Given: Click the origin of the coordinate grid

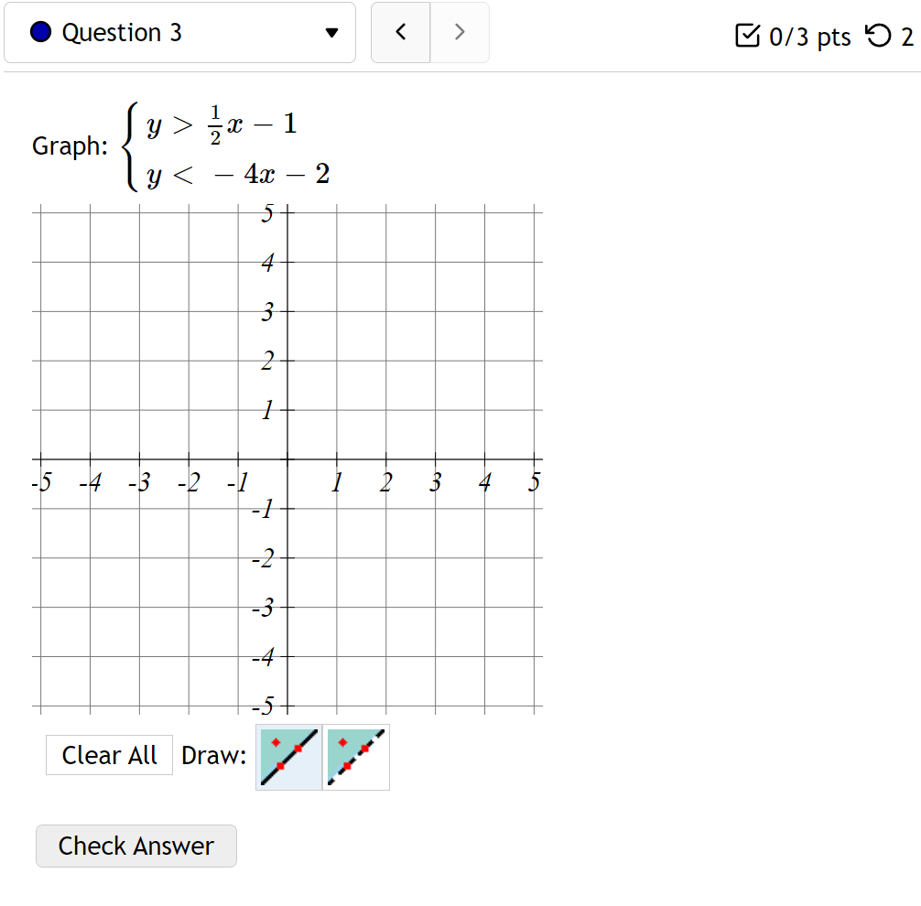Looking at the screenshot, I should (289, 460).
